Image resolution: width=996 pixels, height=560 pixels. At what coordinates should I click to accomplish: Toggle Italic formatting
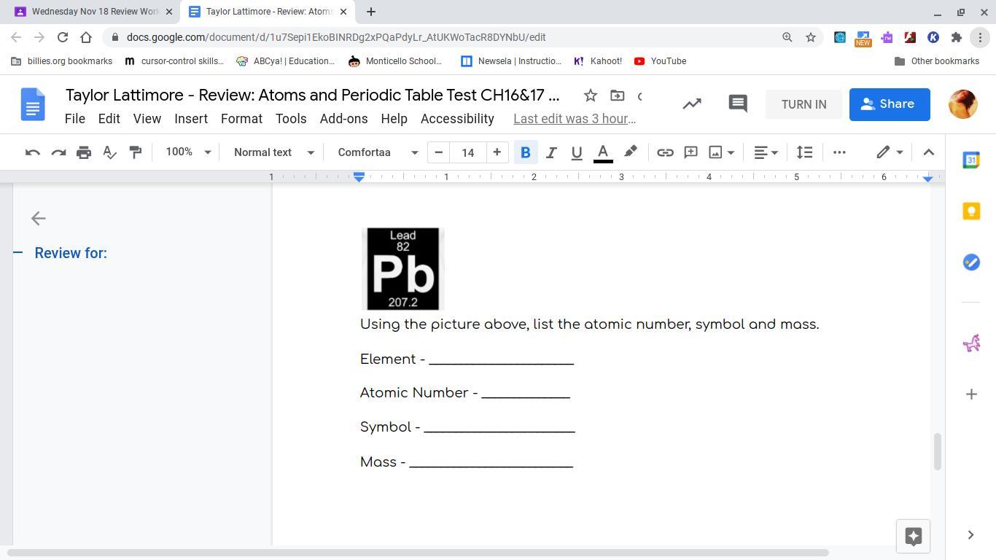[x=551, y=152]
